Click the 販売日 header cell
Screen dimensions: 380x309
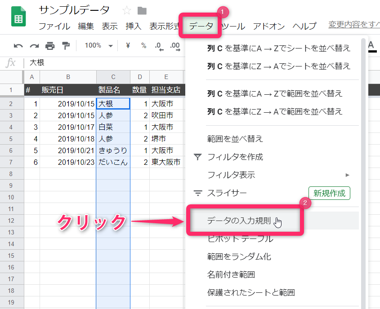(68, 90)
